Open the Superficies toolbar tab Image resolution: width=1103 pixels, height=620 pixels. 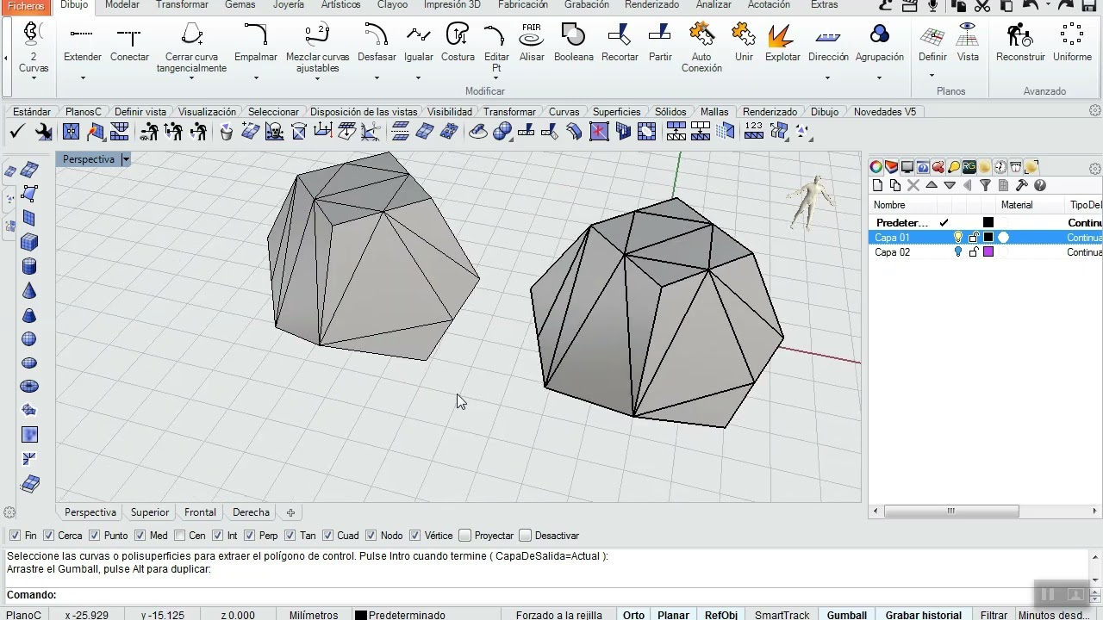(616, 112)
